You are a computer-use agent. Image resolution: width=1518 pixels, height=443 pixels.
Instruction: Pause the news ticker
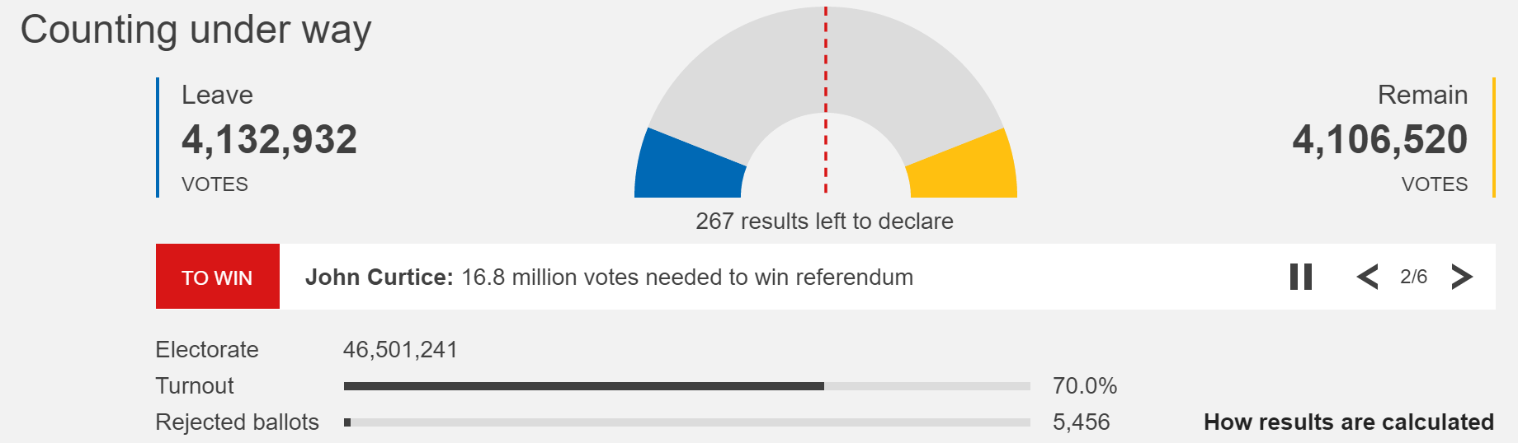tap(1301, 277)
